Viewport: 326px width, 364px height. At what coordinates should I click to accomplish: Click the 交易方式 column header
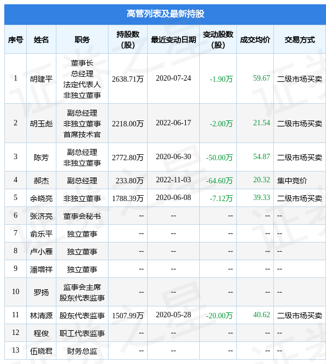click(300, 40)
